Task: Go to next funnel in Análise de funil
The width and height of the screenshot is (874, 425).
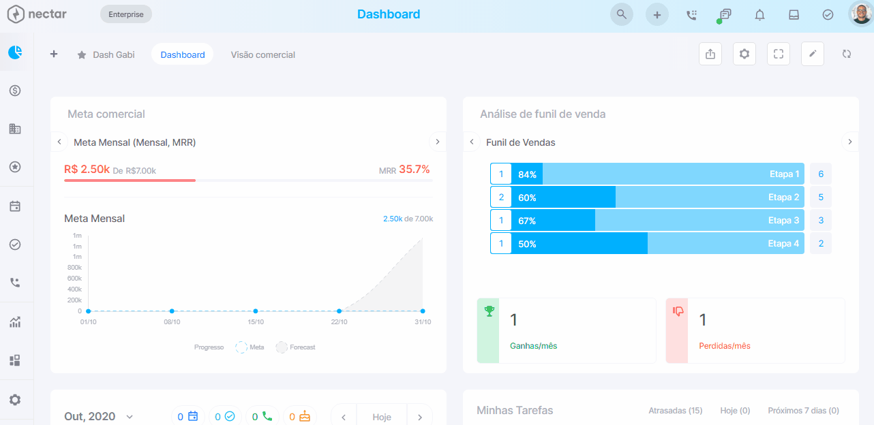Action: point(850,142)
